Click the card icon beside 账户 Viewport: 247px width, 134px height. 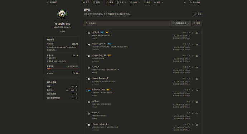point(84,2)
